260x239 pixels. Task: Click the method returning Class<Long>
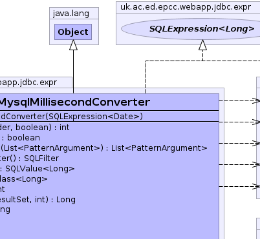[x=24, y=179]
